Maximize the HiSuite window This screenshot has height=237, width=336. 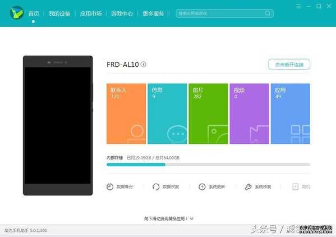(x=319, y=6)
